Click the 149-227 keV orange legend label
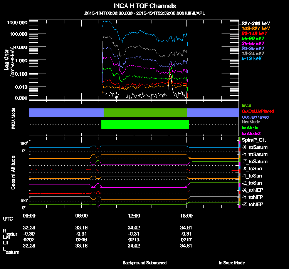This screenshot has height=269, width=289. click(x=255, y=28)
